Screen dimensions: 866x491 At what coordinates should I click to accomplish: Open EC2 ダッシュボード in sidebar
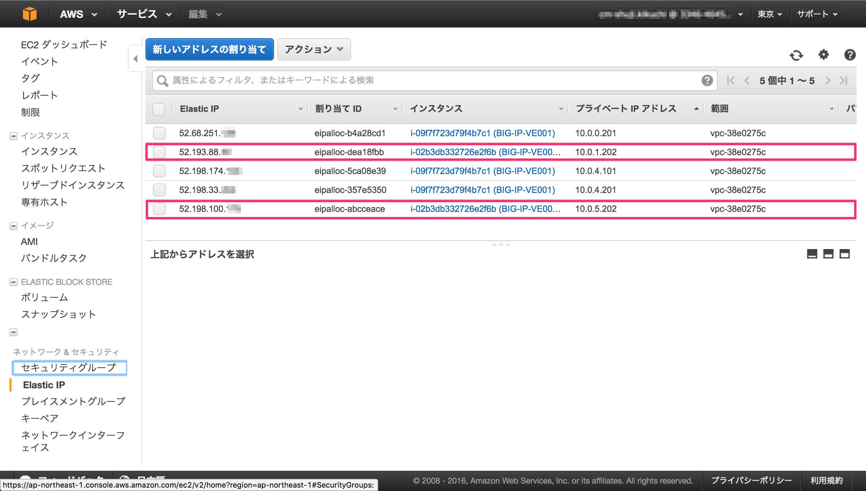[64, 45]
